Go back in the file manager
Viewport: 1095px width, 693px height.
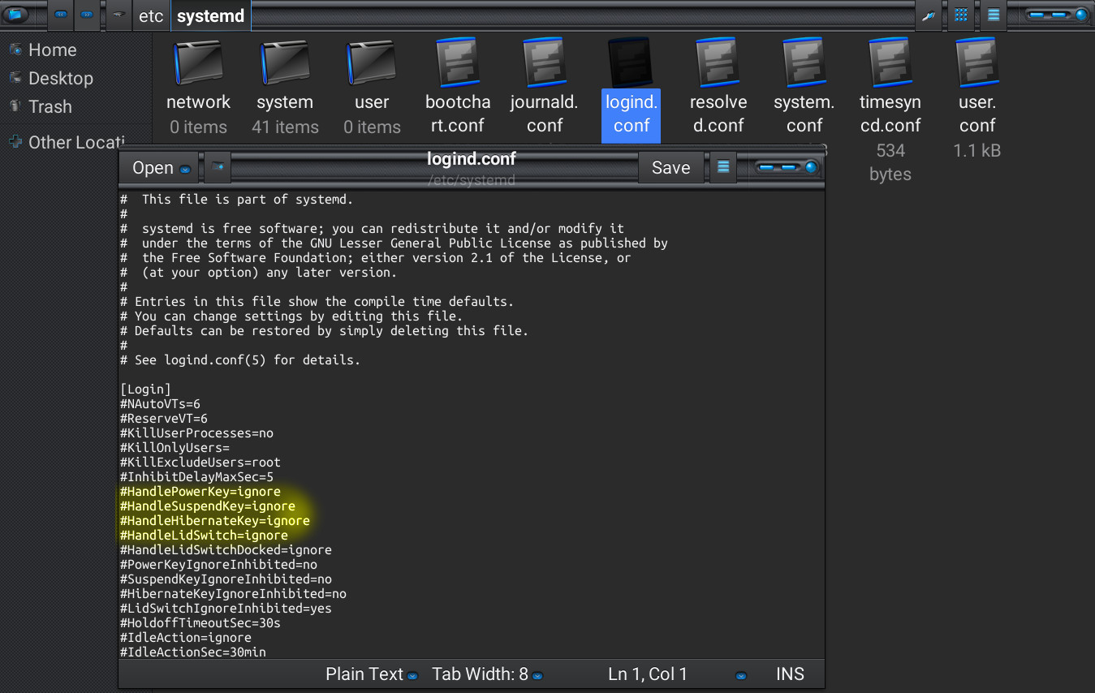[61, 15]
